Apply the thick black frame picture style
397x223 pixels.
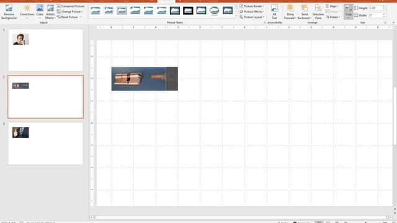tap(188, 11)
